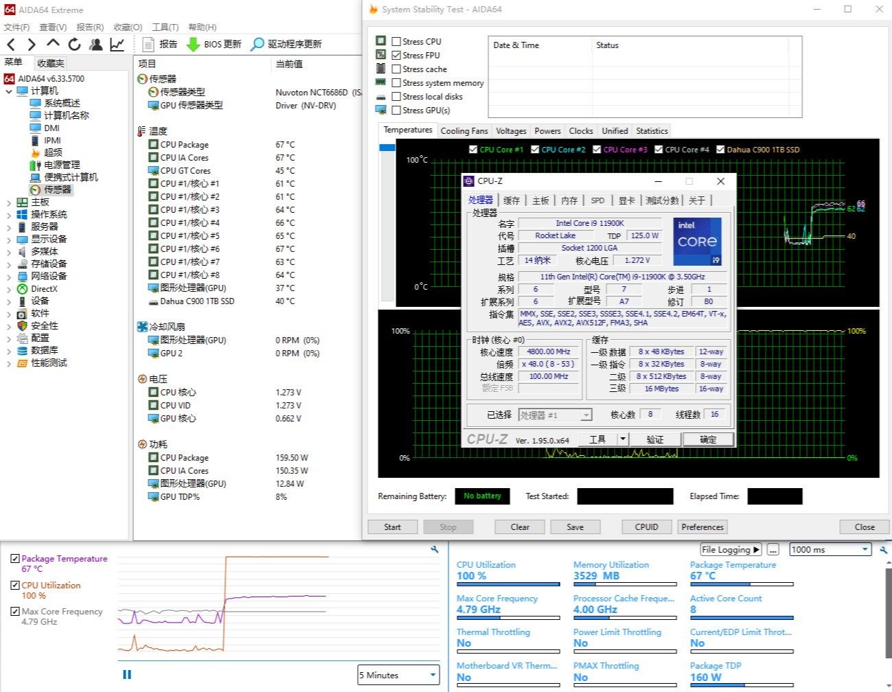Click Clear to reset the stability test log
The height and width of the screenshot is (692, 892).
point(518,527)
